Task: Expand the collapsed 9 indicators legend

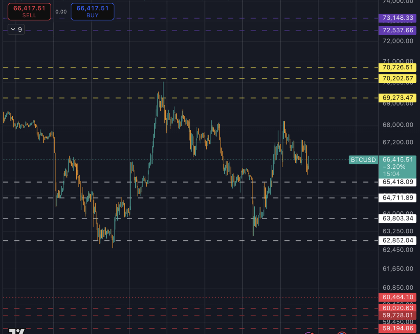Action: [x=16, y=30]
